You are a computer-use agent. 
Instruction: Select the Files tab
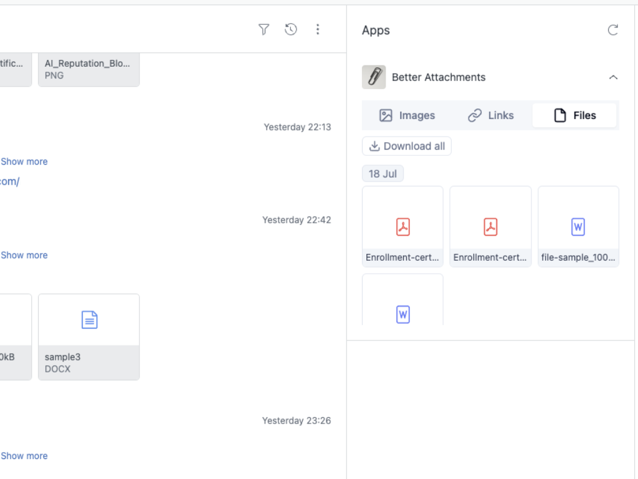click(x=574, y=115)
